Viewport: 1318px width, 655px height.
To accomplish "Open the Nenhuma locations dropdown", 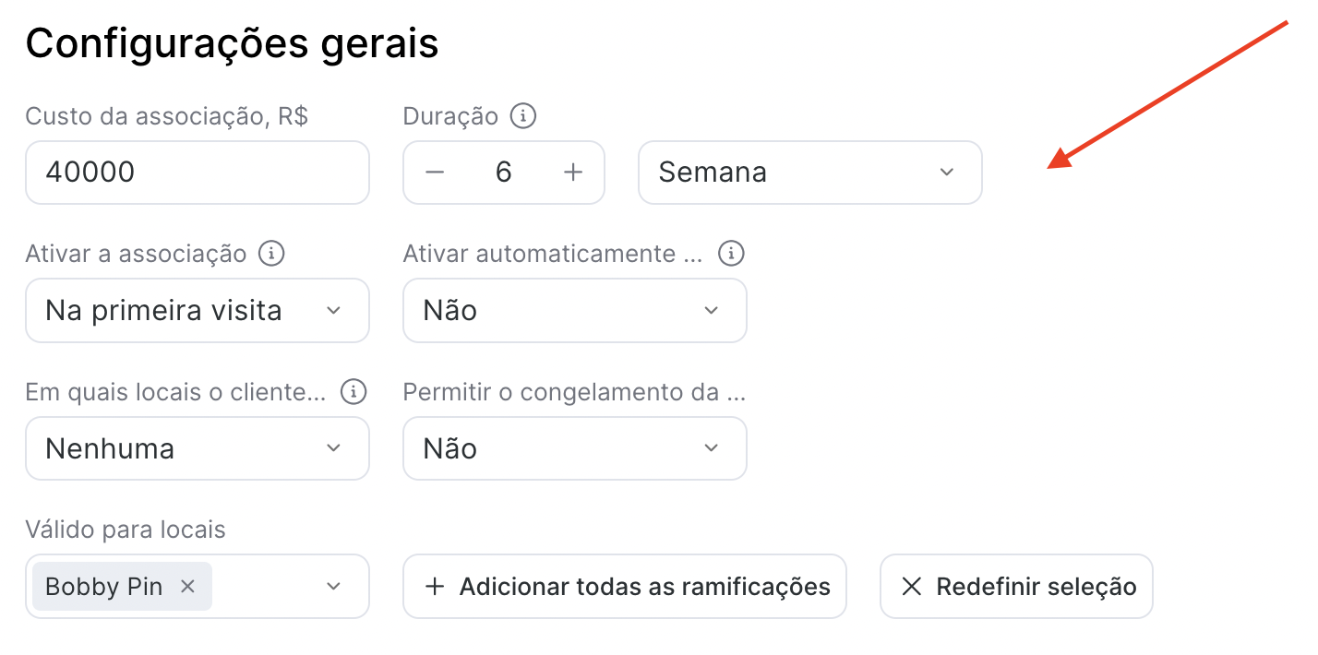I will [198, 449].
